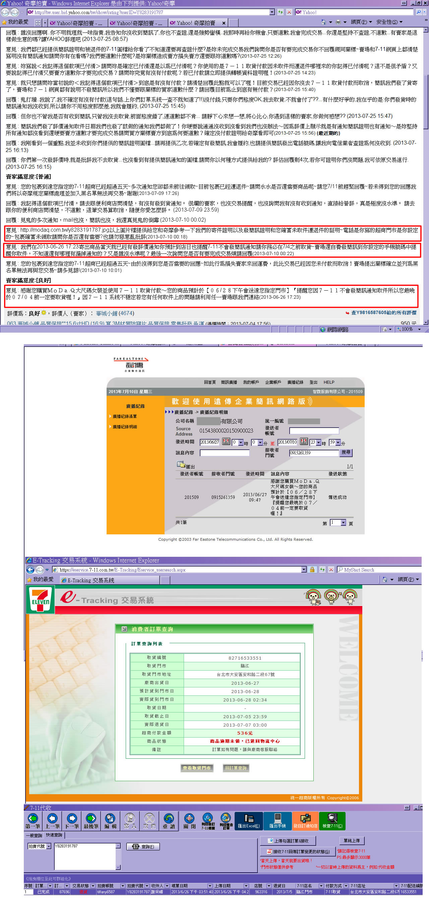The width and height of the screenshot is (429, 904).
Task: Click the 接收者門號 phone number field
Action: (313, 453)
